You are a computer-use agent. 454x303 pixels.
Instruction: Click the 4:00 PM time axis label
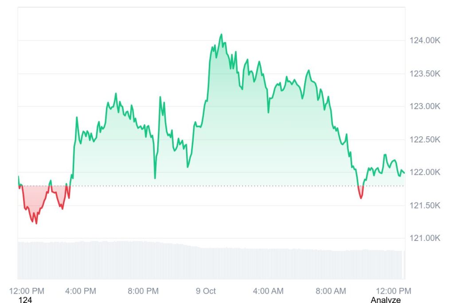point(80,291)
